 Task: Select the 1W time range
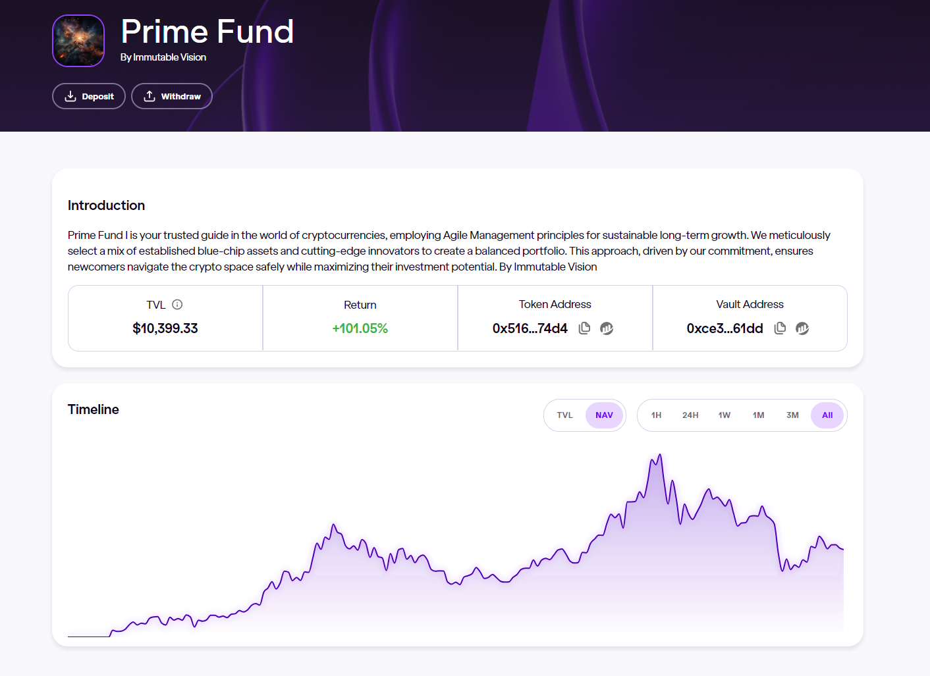[x=725, y=415]
